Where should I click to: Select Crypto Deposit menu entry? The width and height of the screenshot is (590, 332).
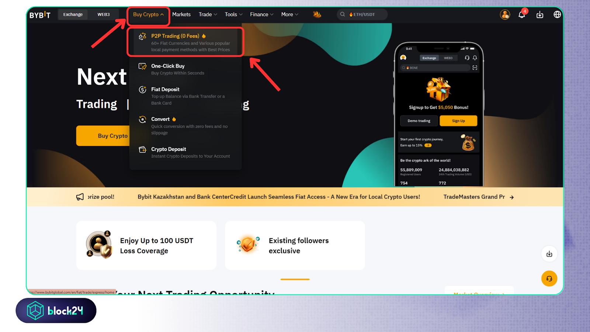coord(185,152)
